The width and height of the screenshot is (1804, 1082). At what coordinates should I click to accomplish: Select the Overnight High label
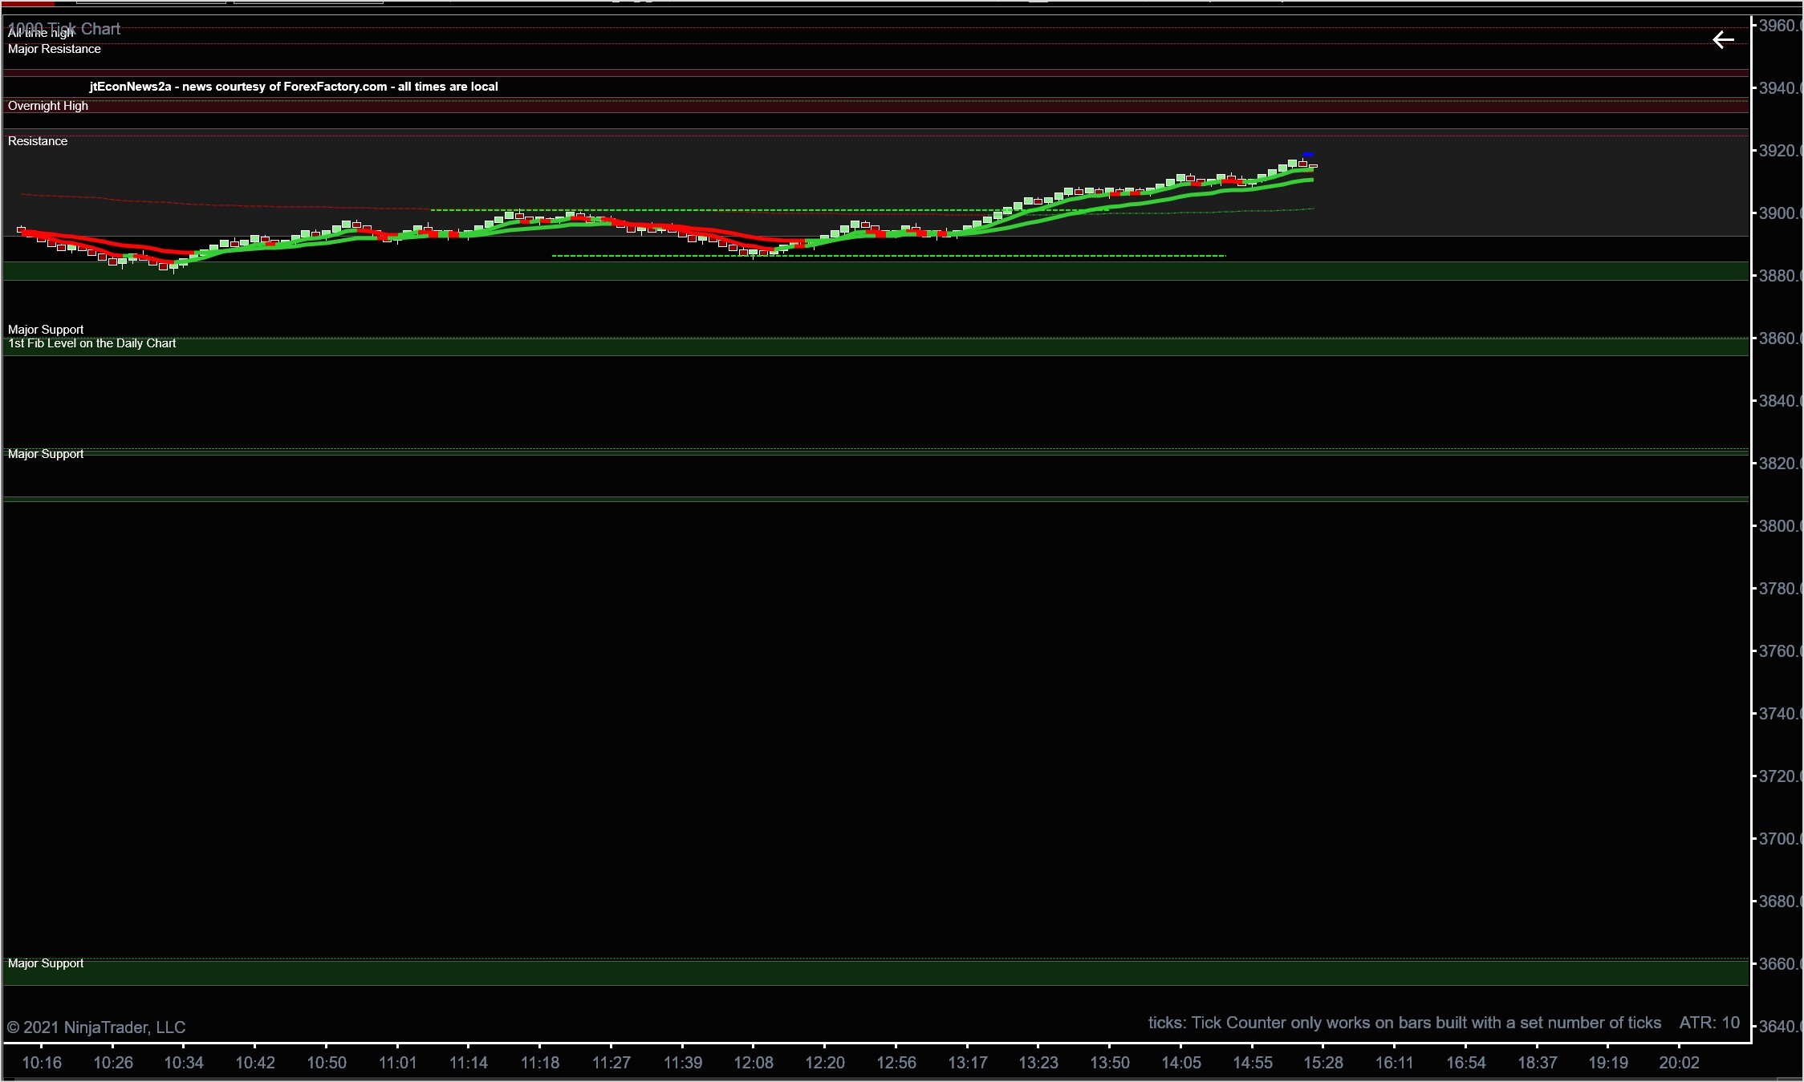(x=48, y=106)
